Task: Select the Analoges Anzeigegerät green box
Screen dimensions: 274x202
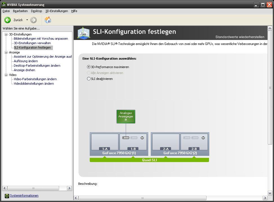Action: click(x=126, y=116)
